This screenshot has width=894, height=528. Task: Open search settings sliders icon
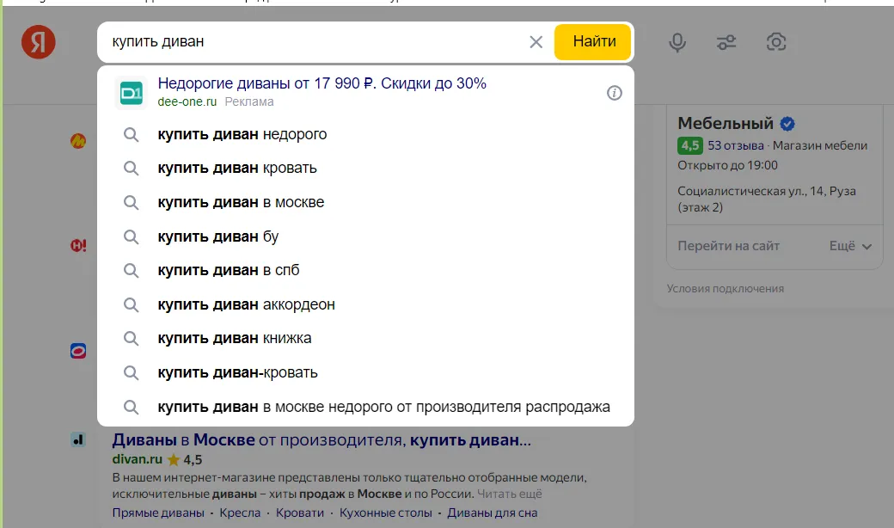726,42
